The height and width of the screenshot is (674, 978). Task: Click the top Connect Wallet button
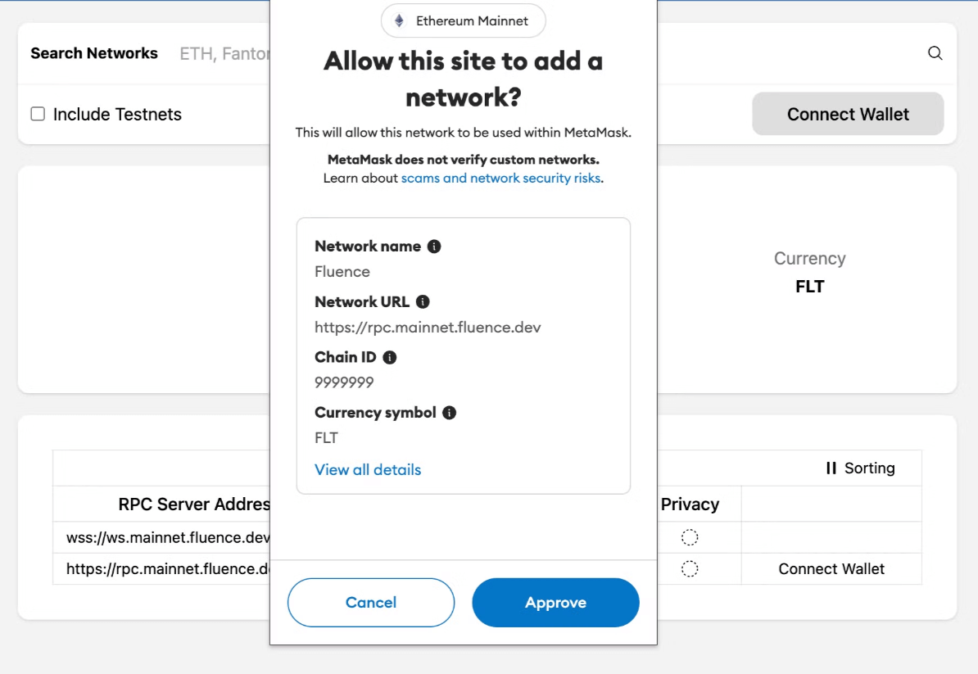click(847, 114)
